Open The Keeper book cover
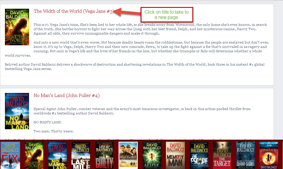 pos(152,155)
